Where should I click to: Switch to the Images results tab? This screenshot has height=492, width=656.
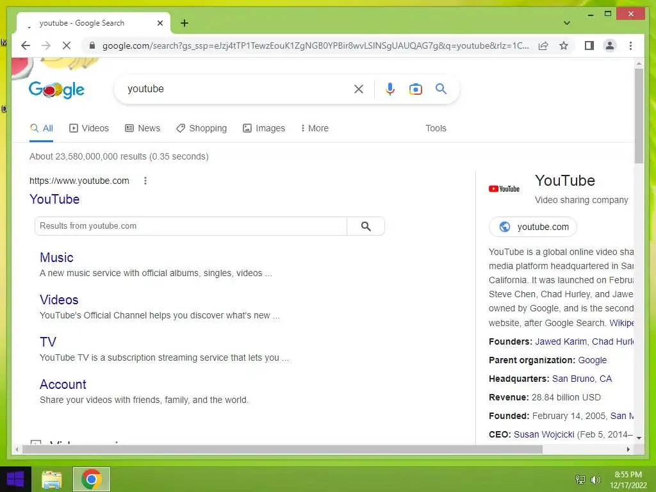point(264,128)
